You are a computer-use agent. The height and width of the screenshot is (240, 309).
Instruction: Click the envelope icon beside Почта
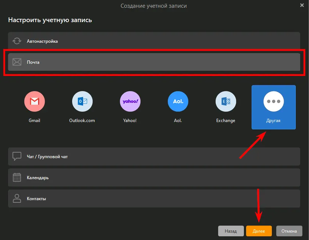pos(17,62)
